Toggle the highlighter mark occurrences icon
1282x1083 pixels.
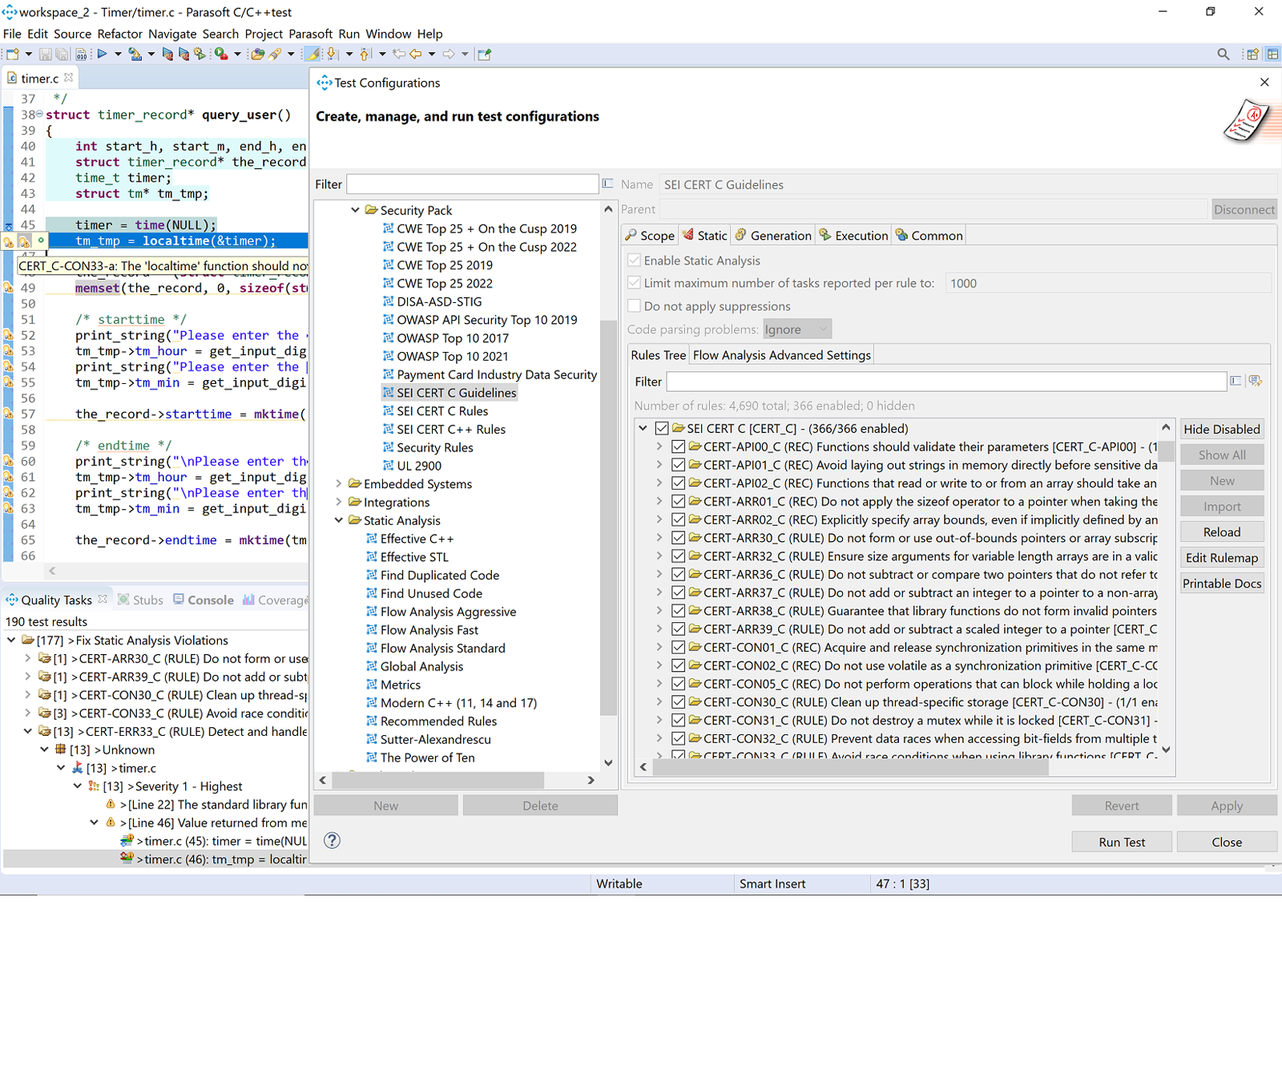(x=312, y=54)
